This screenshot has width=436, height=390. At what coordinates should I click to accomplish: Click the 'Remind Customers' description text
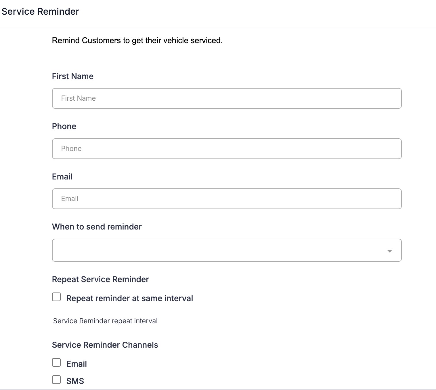137,41
